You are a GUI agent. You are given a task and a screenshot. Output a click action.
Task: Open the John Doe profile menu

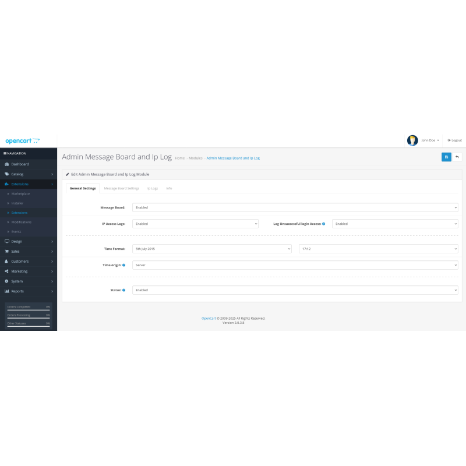point(428,140)
